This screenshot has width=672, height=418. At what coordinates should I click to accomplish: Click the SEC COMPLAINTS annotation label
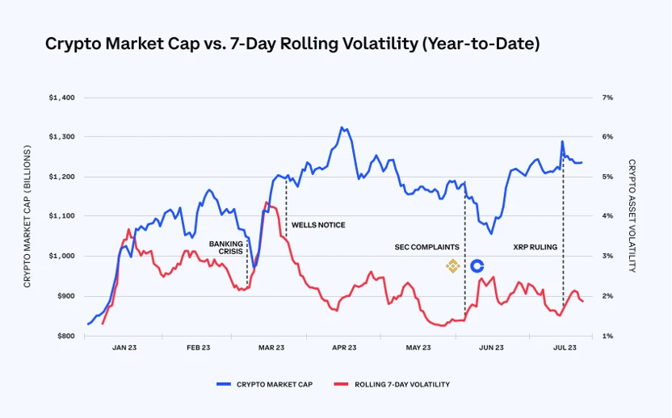[427, 247]
